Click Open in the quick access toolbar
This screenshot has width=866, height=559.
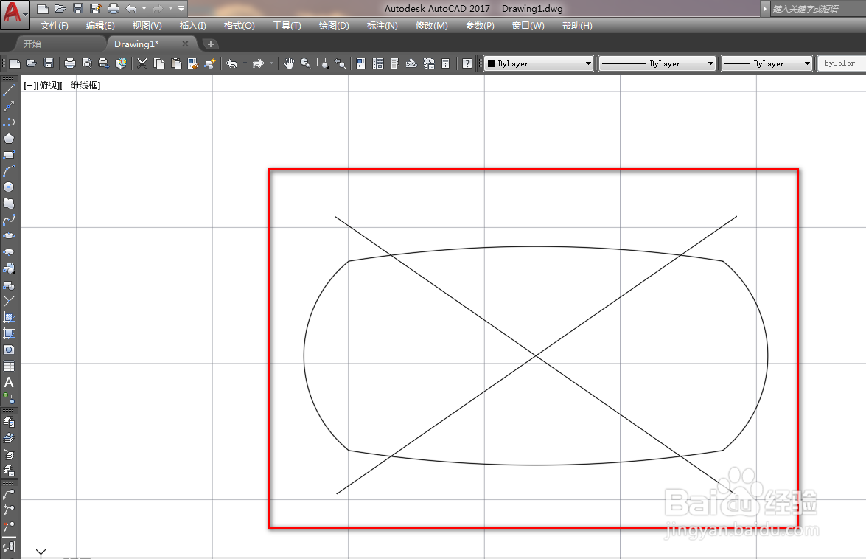tap(60, 8)
